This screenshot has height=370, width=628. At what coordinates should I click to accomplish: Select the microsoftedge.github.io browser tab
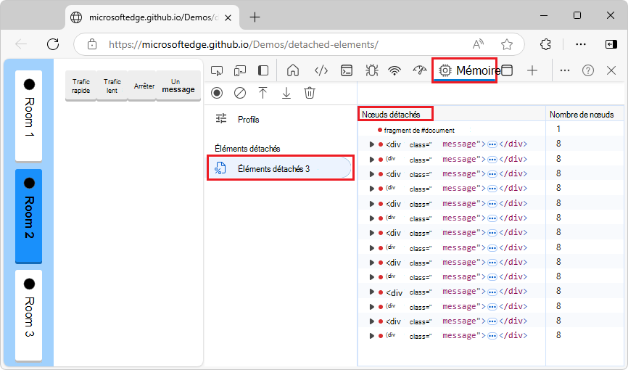click(x=152, y=17)
